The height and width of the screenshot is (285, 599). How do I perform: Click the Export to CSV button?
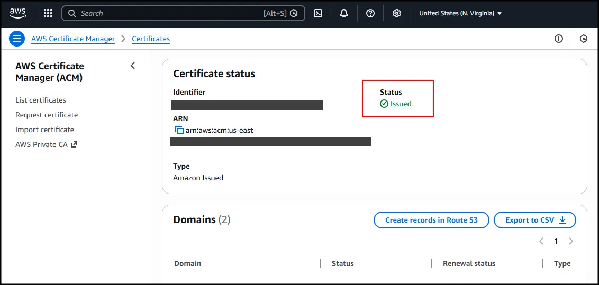tap(535, 220)
